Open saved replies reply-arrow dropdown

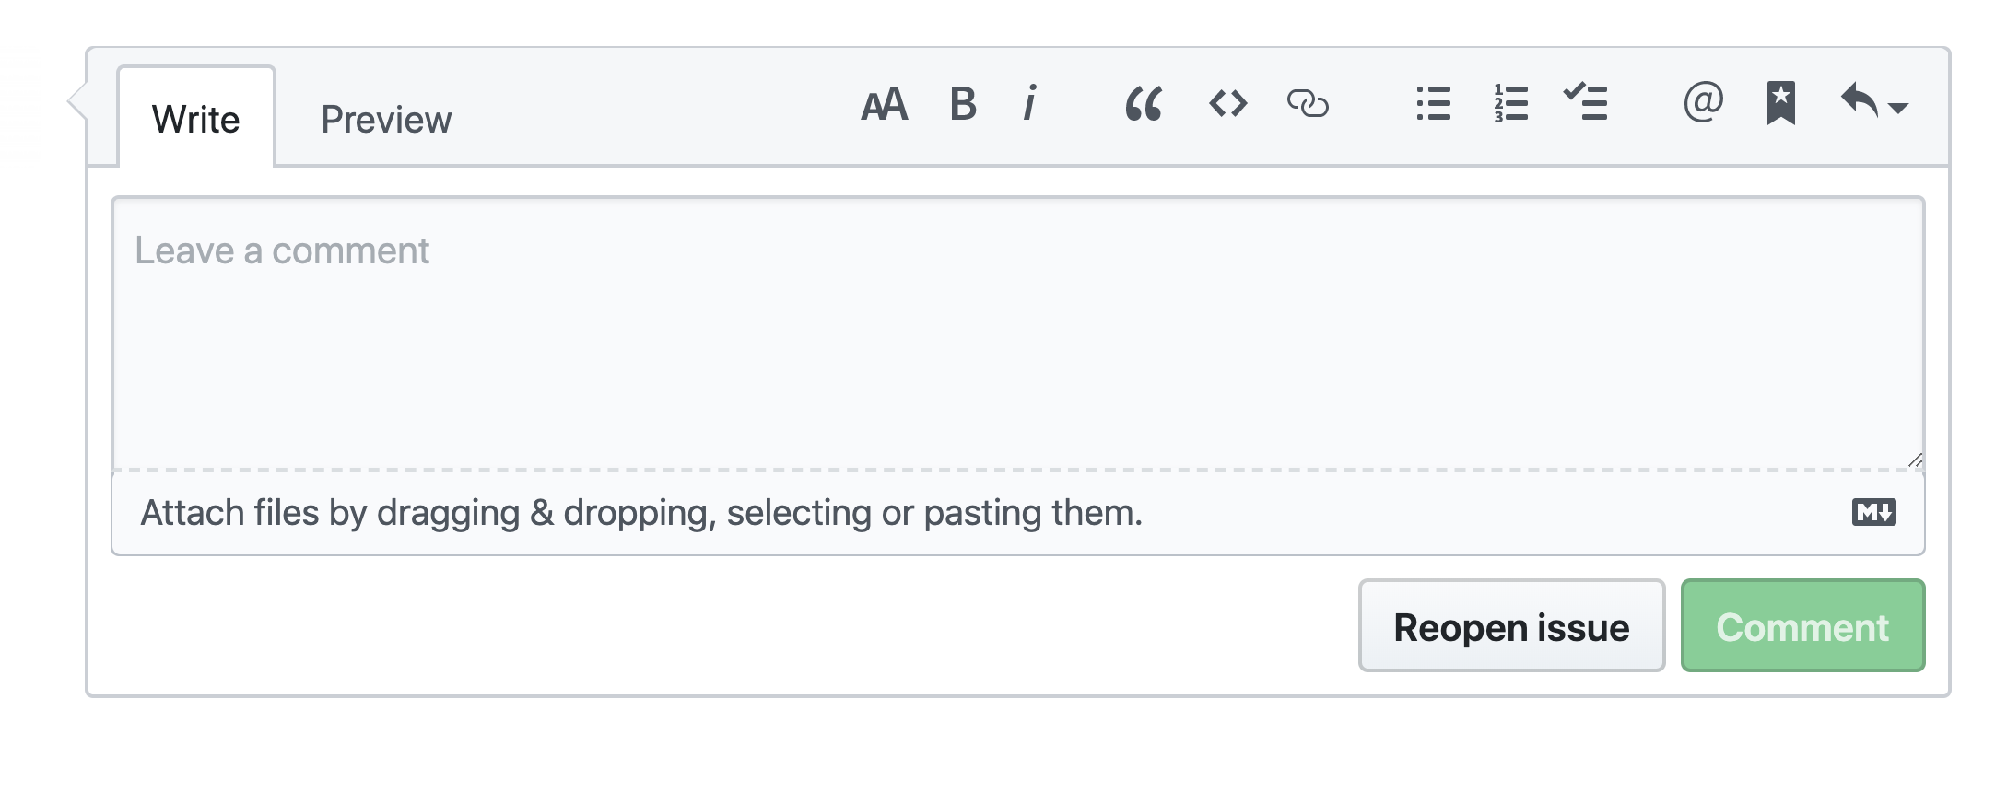click(1860, 101)
